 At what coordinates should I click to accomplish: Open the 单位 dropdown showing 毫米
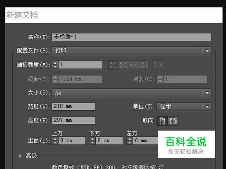184,107
